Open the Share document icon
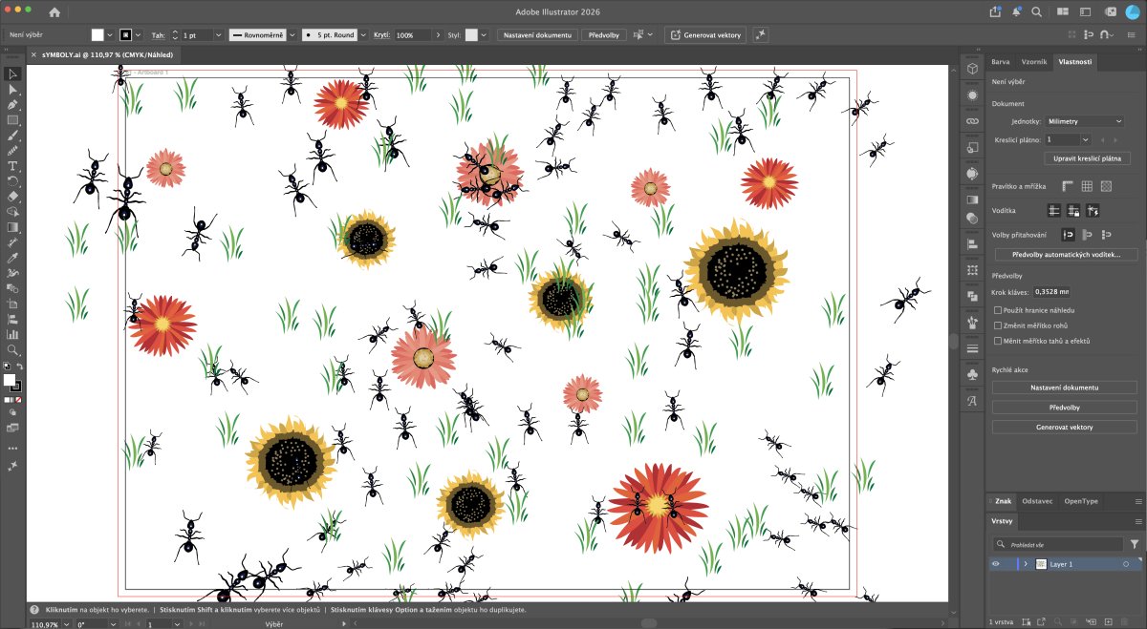 994,12
